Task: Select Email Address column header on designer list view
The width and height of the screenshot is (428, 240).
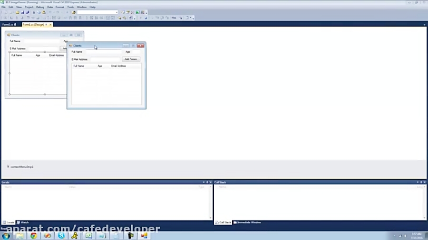Action: click(x=57, y=55)
